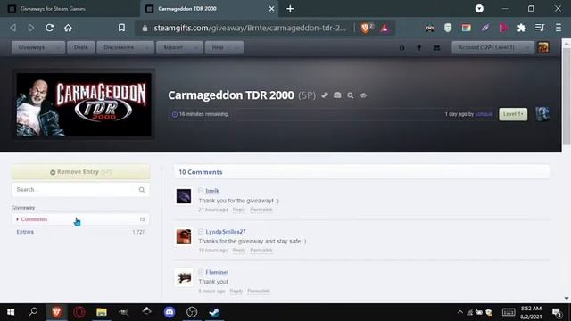
Task: Close the Carmageddon TDR 2000 tab
Action: [x=271, y=9]
